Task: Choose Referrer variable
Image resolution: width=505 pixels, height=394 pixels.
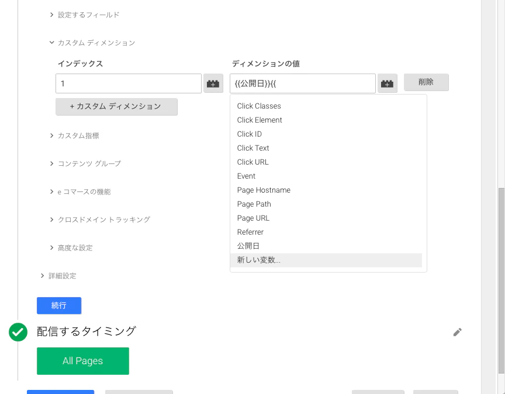Action: pyautogui.click(x=326, y=232)
